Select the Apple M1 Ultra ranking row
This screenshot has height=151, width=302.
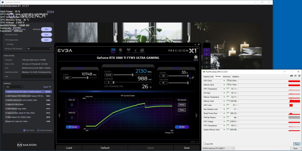click(x=28, y=104)
